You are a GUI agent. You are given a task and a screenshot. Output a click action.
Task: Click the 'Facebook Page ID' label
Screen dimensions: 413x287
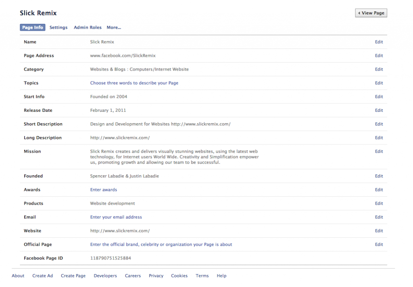click(x=43, y=258)
